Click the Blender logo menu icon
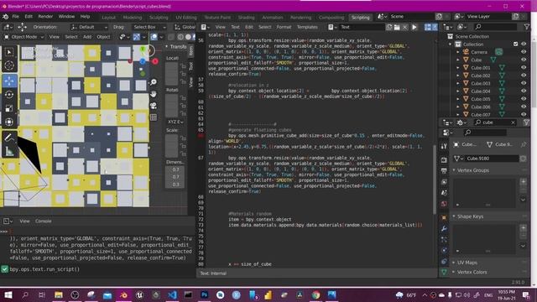The width and height of the screenshot is (537, 302). (5, 17)
